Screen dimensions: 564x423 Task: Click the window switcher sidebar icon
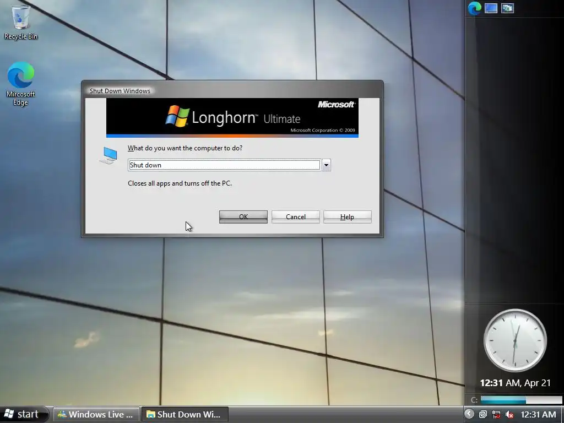click(x=507, y=8)
